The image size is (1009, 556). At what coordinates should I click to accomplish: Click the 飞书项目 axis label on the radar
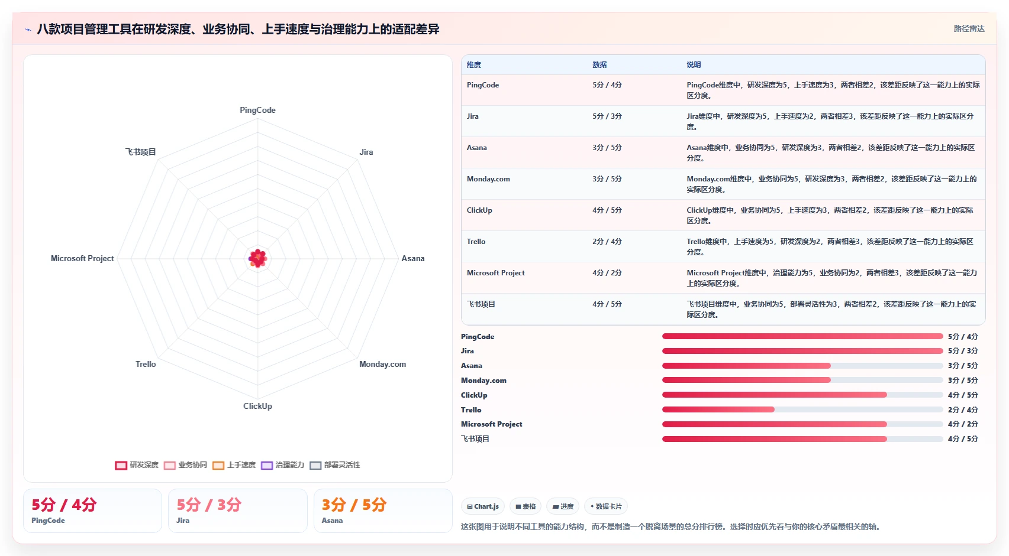[140, 152]
